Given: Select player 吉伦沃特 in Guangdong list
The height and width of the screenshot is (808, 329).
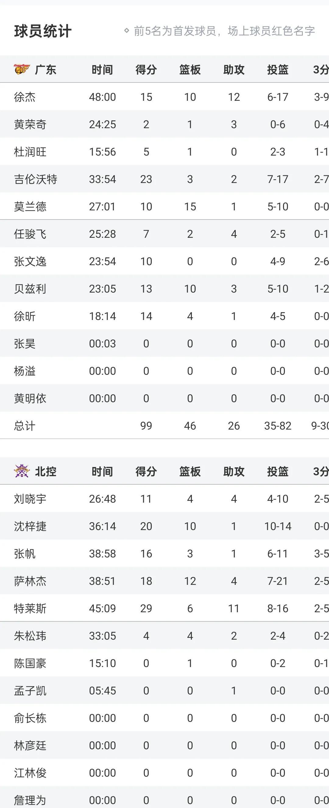Looking at the screenshot, I should coord(35,179).
